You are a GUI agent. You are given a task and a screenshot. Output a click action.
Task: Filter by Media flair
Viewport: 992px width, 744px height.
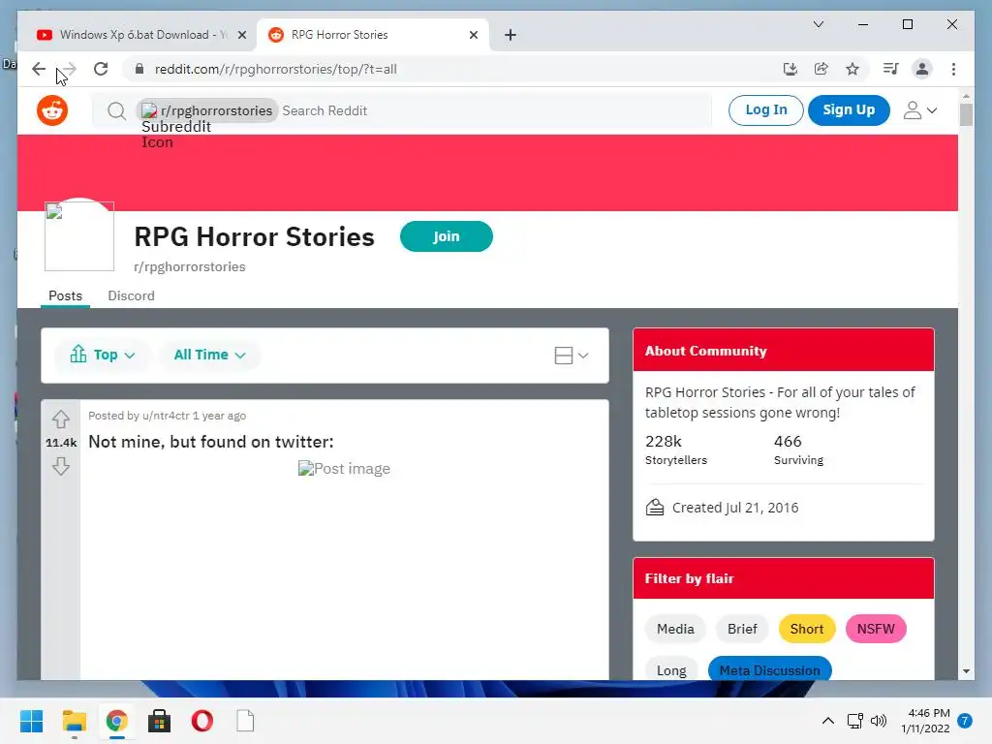pyautogui.click(x=675, y=629)
